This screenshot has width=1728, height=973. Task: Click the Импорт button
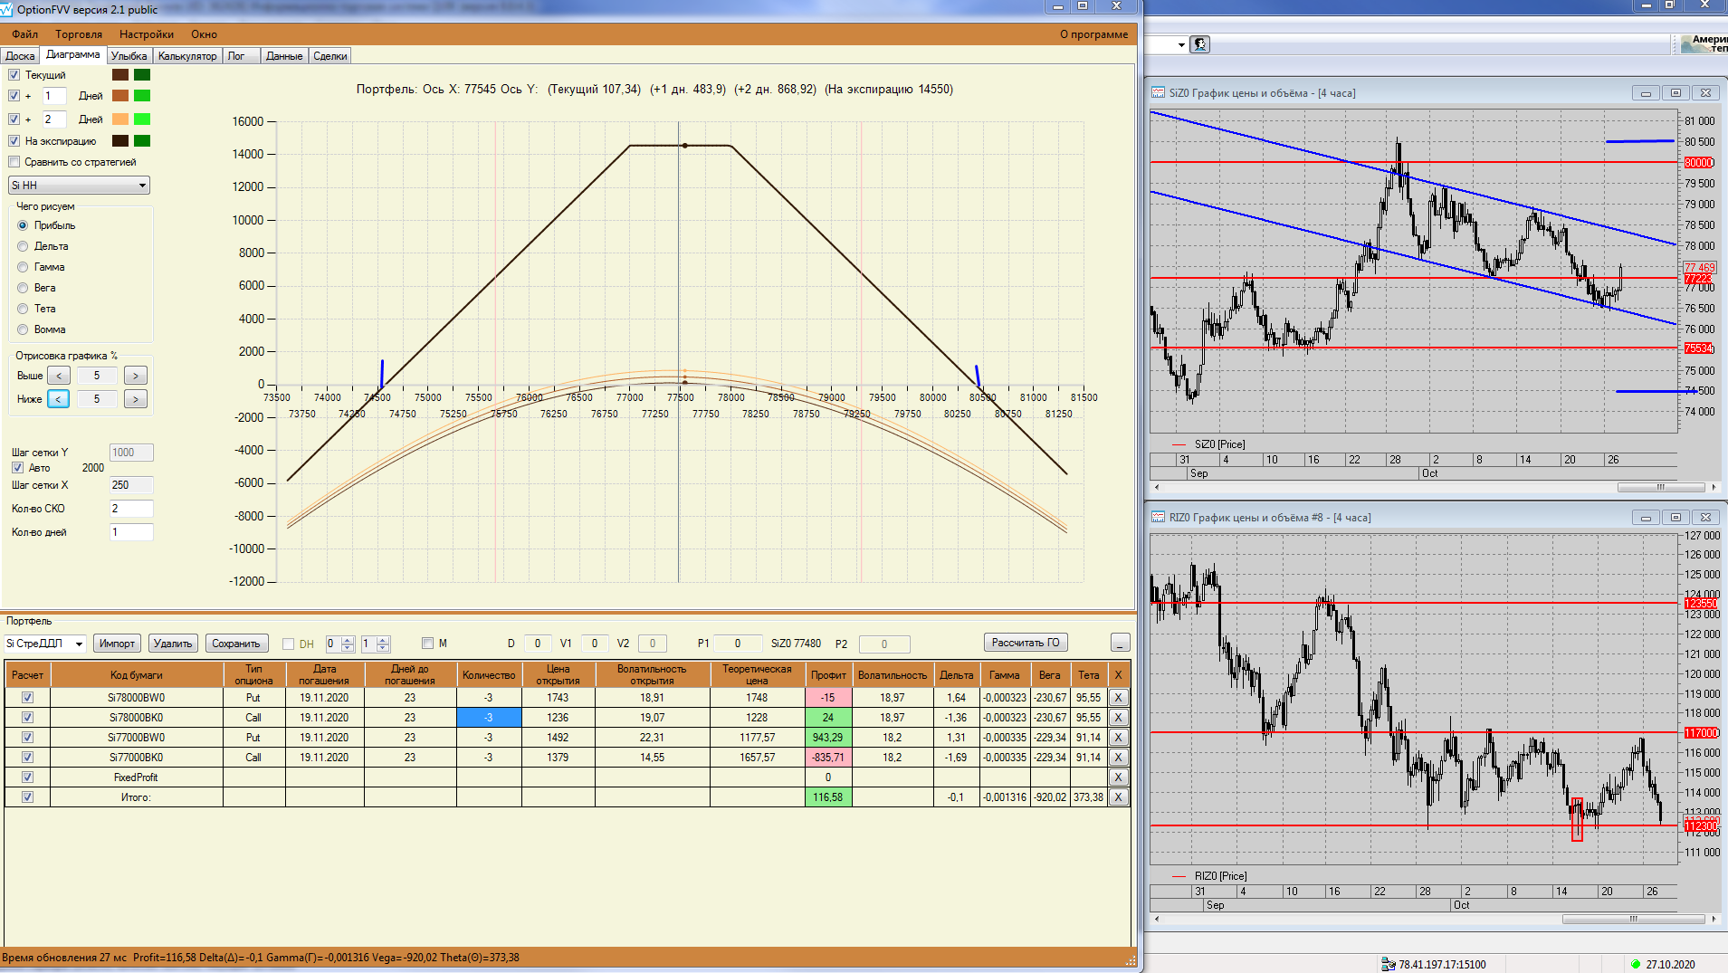click(x=117, y=644)
